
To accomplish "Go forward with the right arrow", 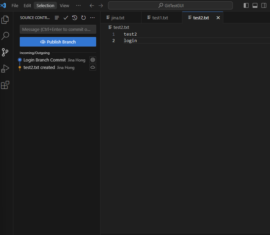I will tap(101, 6).
